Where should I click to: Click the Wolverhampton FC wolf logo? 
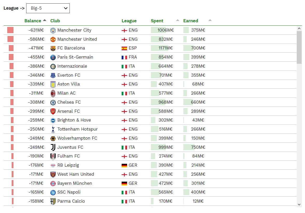(x=53, y=138)
